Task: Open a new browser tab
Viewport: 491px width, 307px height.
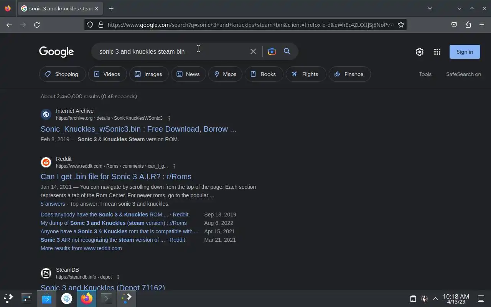Action: point(111,8)
